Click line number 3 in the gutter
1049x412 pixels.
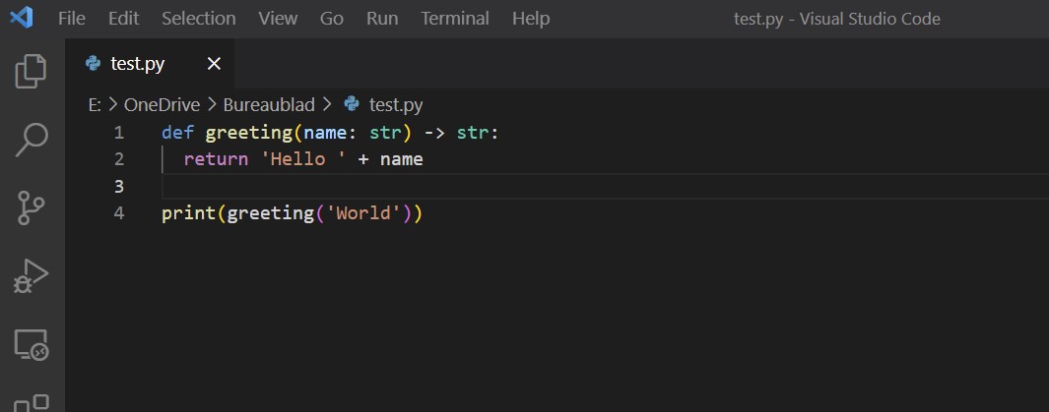click(x=119, y=186)
